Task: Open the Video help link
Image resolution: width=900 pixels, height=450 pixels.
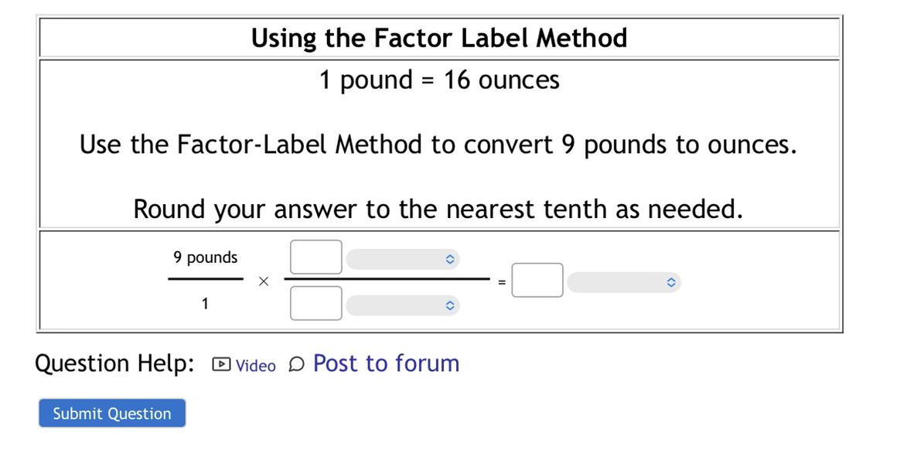Action: click(255, 366)
